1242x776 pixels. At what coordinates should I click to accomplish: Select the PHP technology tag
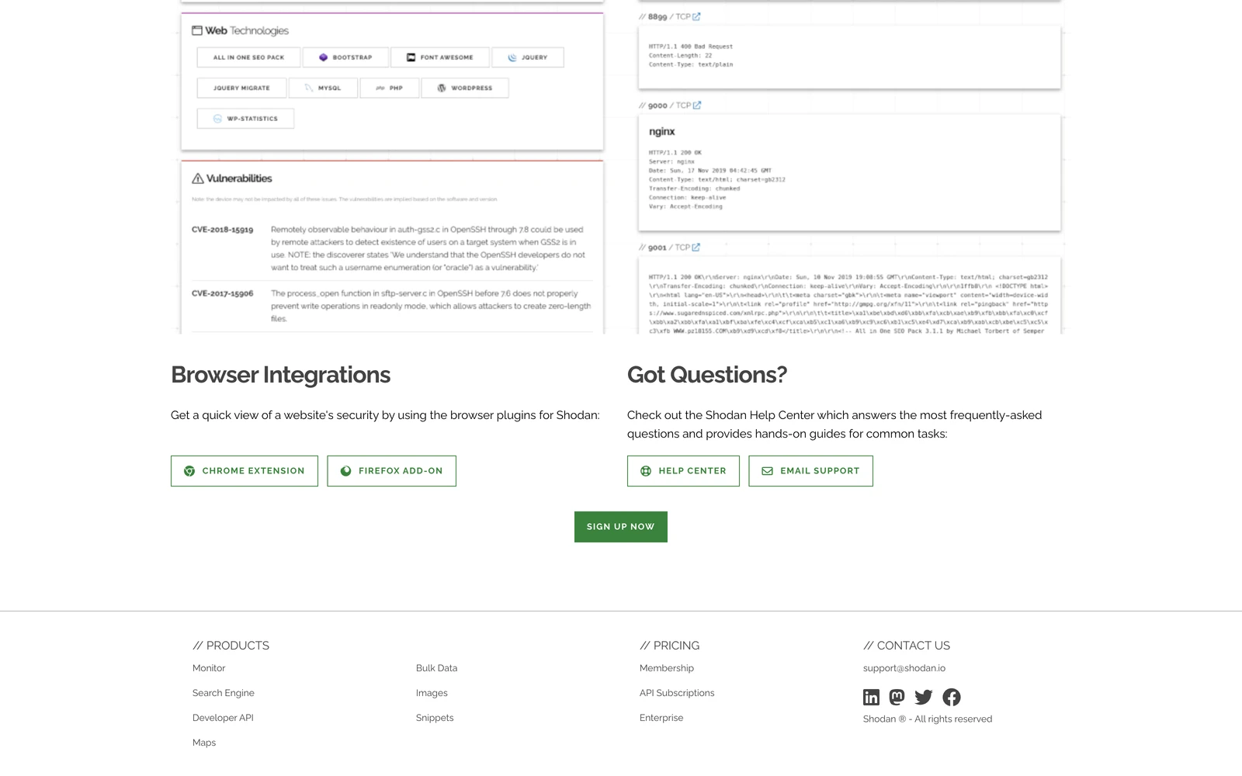[389, 88]
